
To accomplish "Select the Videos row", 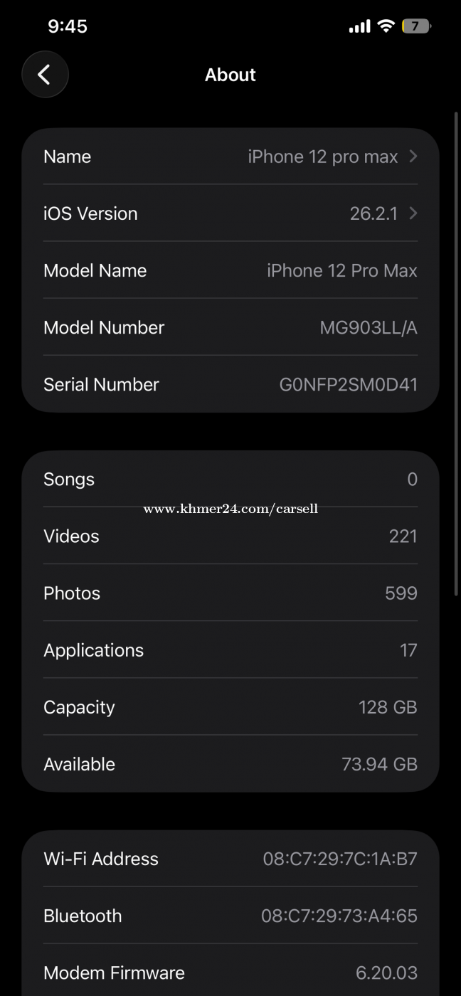I will coord(231,536).
